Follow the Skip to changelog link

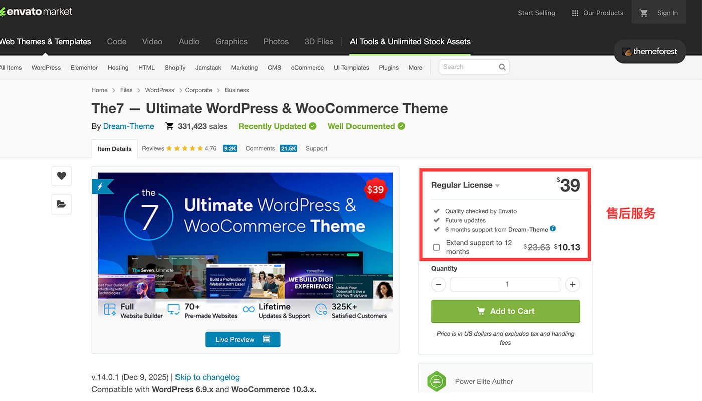[207, 377]
